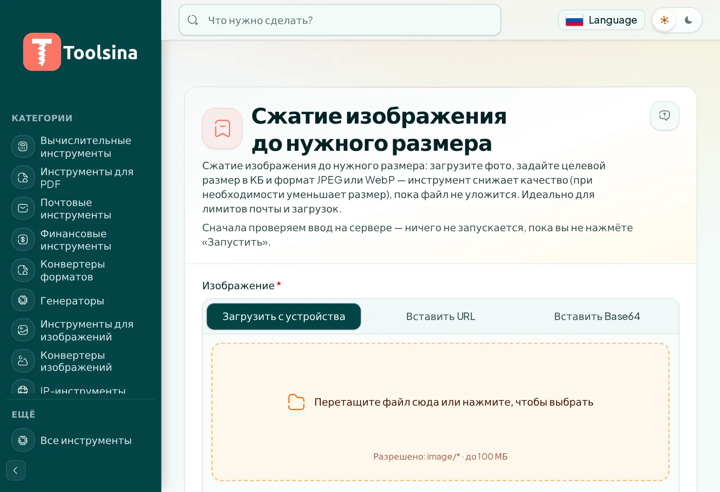Open Генераторы category
The width and height of the screenshot is (720, 492).
point(80,300)
